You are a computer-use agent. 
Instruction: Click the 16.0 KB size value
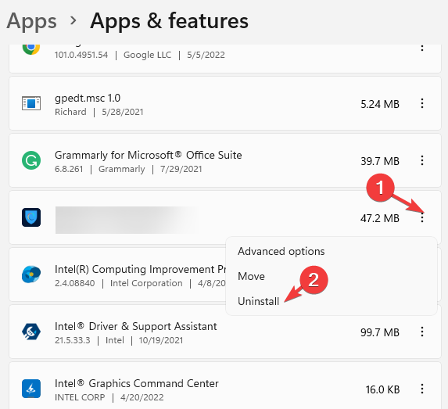(x=382, y=390)
